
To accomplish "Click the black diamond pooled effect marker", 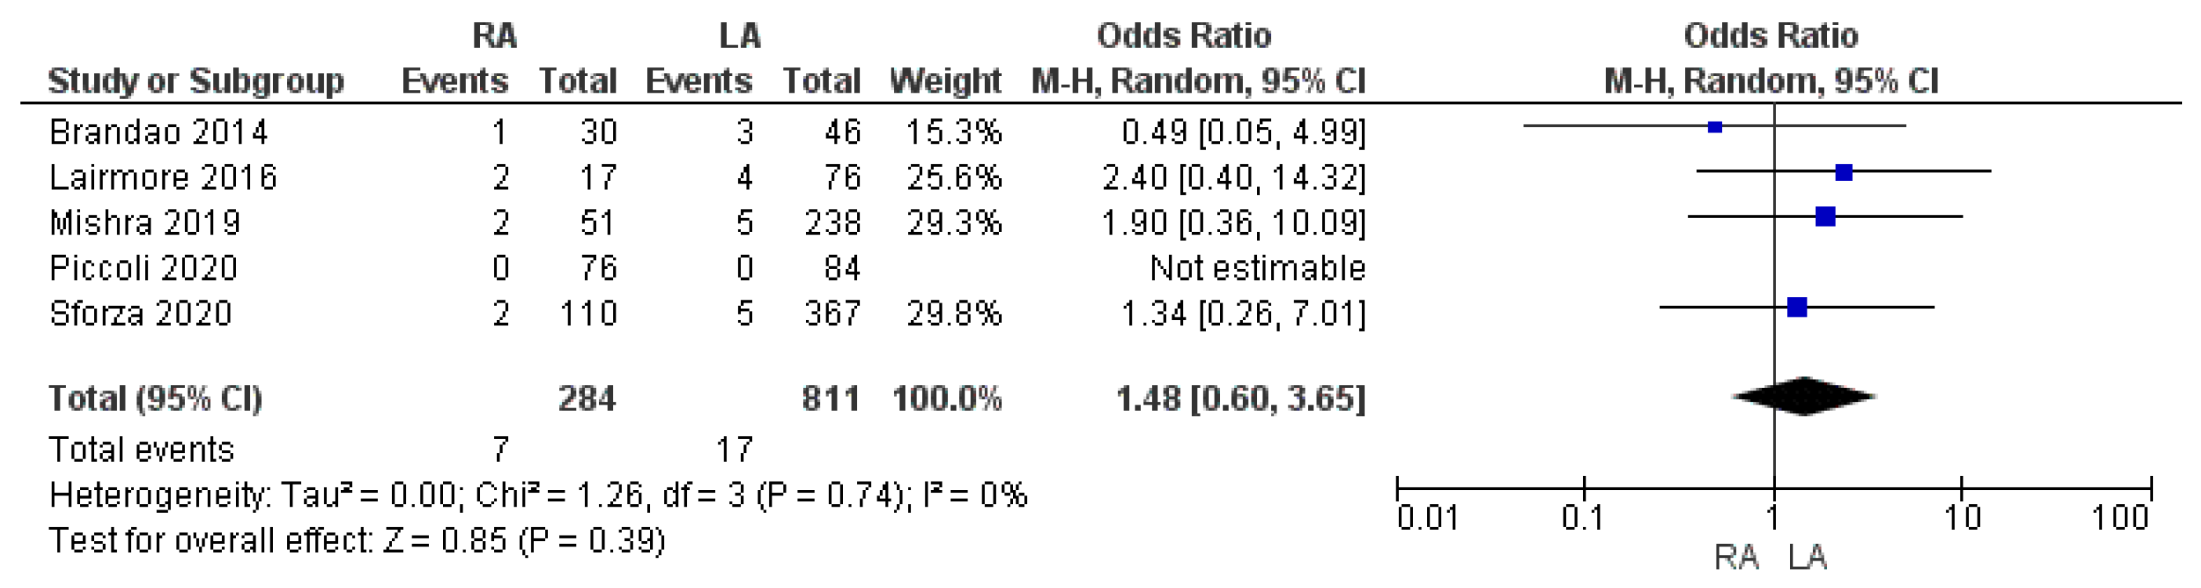I will pyautogui.click(x=1803, y=397).
